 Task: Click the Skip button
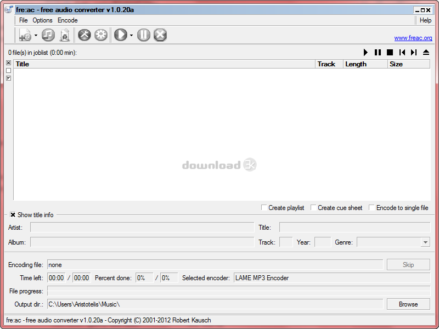[408, 265]
